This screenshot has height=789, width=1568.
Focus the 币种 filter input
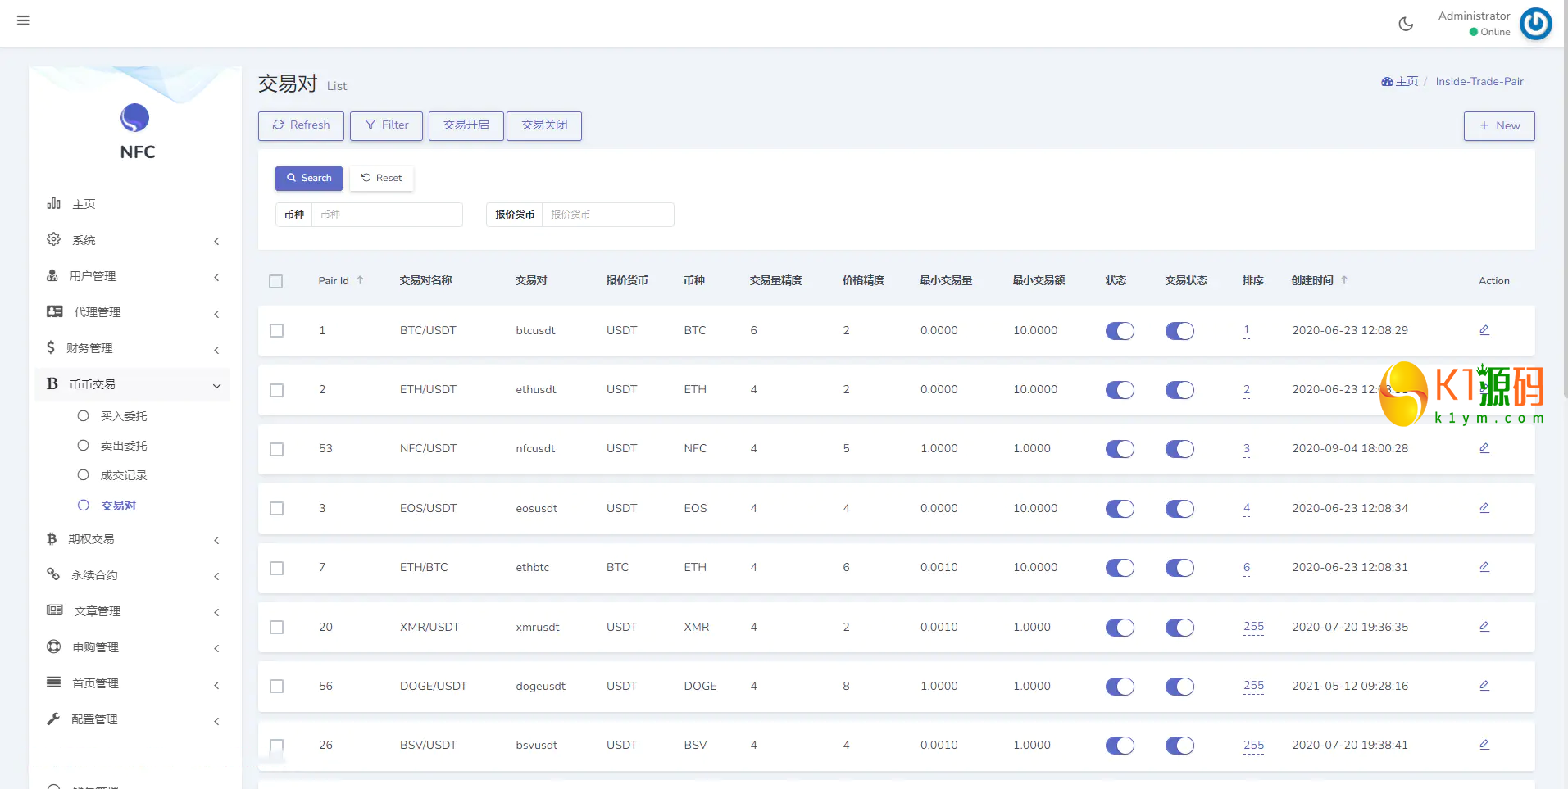click(387, 215)
